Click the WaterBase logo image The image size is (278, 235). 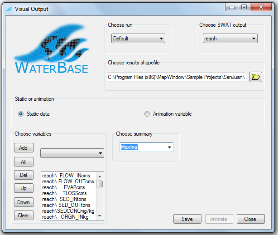coord(52,49)
